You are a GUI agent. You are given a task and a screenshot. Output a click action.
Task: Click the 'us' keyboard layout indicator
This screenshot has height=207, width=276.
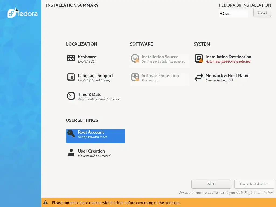(233, 13)
